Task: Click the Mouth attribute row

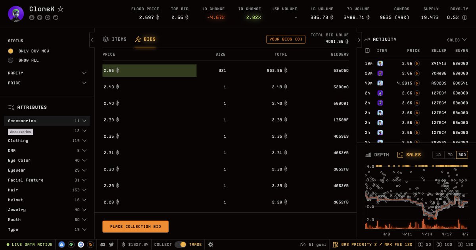Action: point(47,220)
